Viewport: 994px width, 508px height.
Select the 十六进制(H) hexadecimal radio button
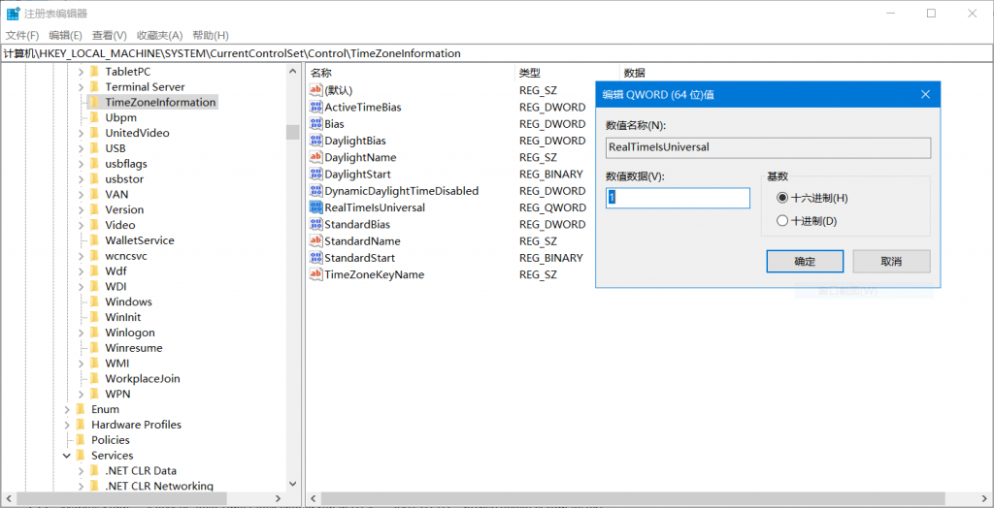pyautogui.click(x=782, y=199)
